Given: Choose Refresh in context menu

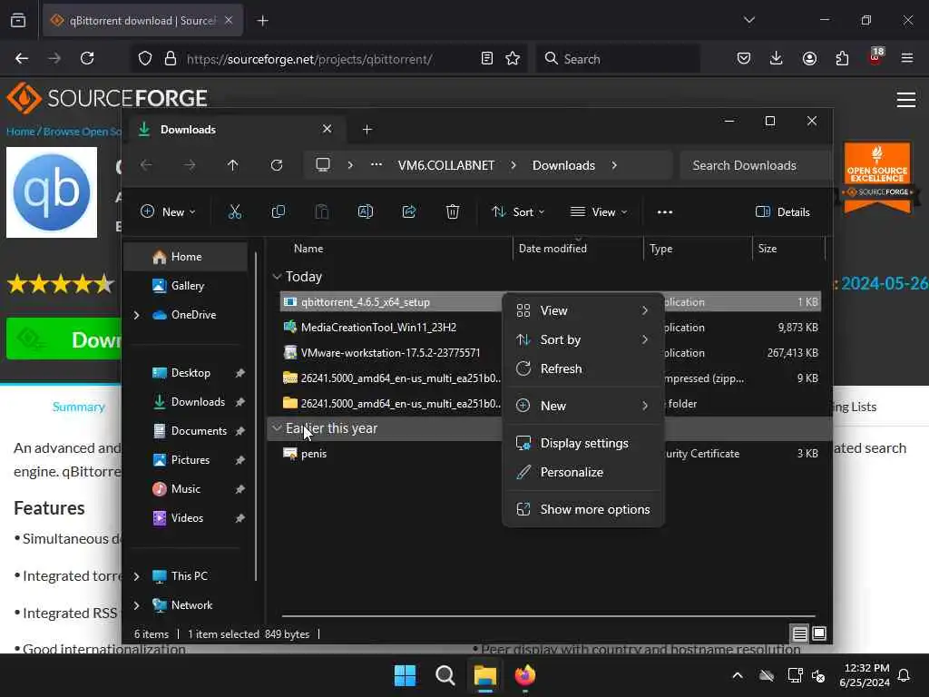Looking at the screenshot, I should tap(583, 368).
